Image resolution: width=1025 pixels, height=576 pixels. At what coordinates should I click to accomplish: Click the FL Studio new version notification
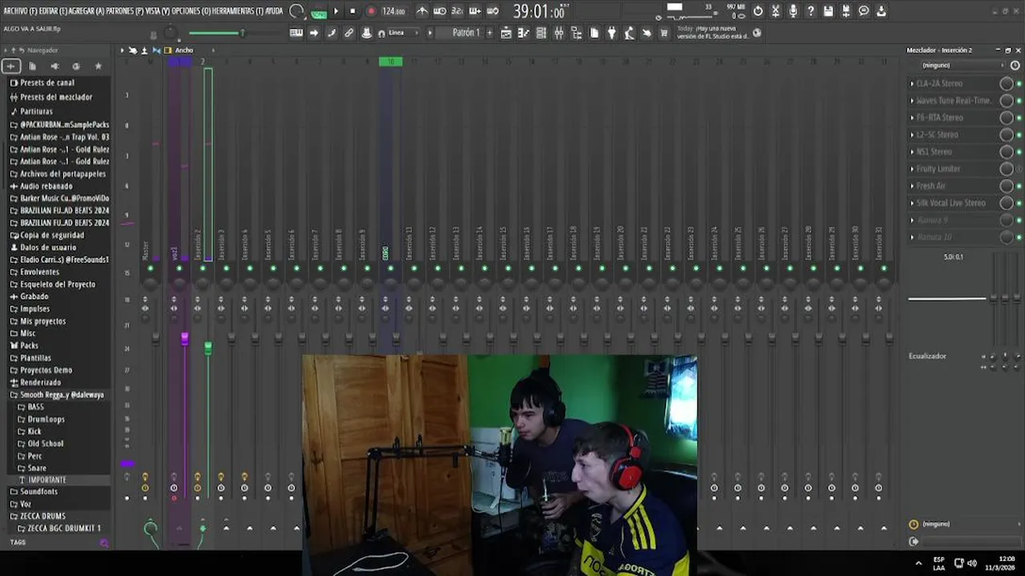[x=713, y=32]
